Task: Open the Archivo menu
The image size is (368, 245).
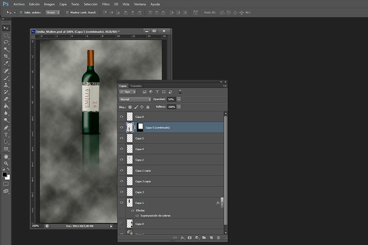Action: pos(19,4)
